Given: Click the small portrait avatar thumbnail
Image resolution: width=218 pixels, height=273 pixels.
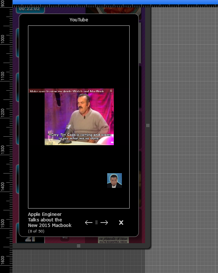Looking at the screenshot, I should tap(115, 181).
